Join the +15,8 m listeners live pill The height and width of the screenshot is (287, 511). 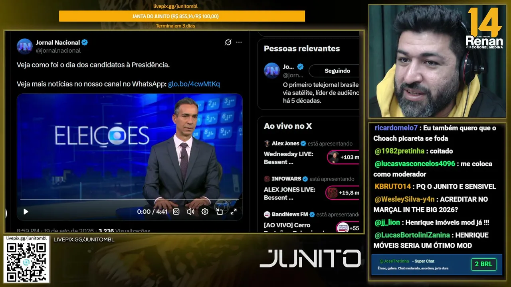pyautogui.click(x=342, y=193)
